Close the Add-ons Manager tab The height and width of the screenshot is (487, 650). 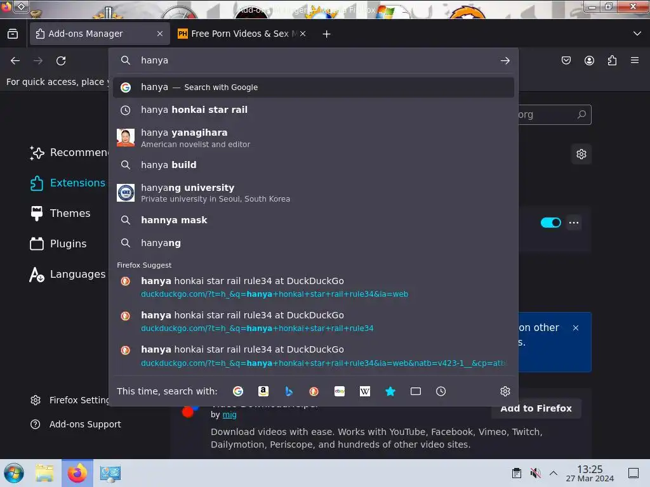160,34
